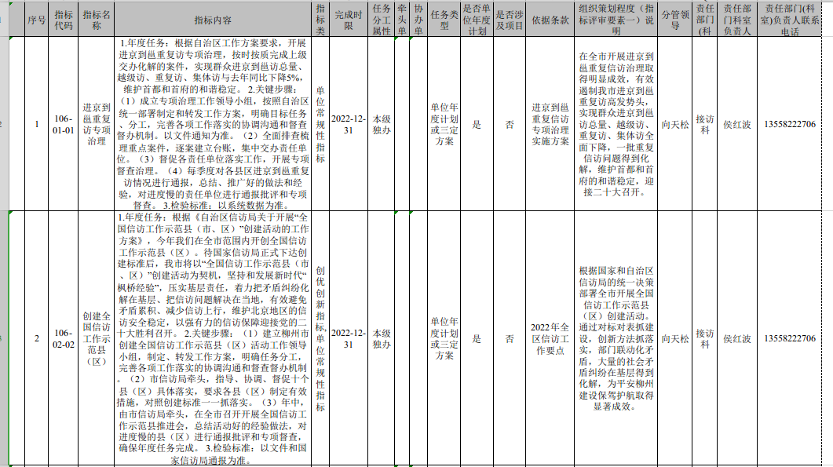The width and height of the screenshot is (833, 467).
Task: Click the second row's 侯红波 cell
Action: pyautogui.click(x=736, y=338)
